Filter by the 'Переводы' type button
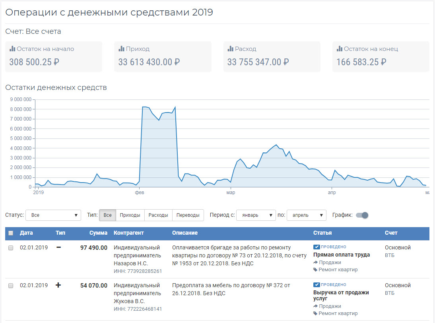Image resolution: width=435 pixels, height=323 pixels. pos(188,215)
